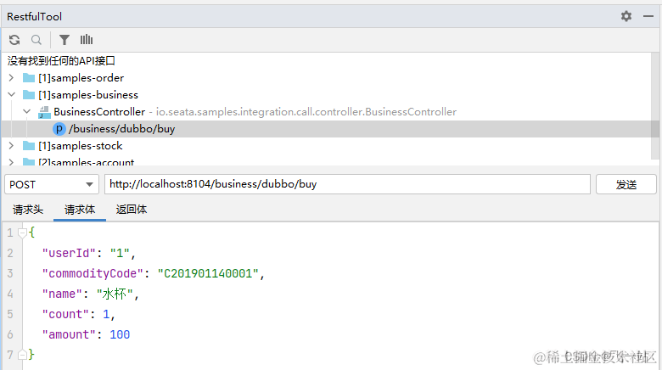The height and width of the screenshot is (370, 662).
Task: Click the "userId" key in JSON body
Action: tap(69, 253)
